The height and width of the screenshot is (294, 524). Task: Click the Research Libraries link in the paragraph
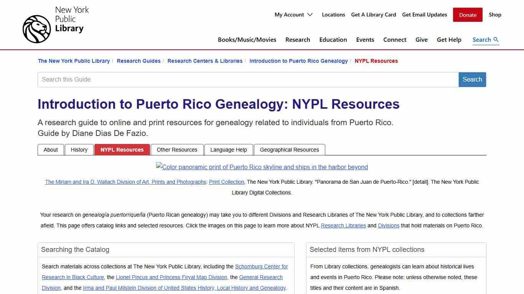(343, 225)
